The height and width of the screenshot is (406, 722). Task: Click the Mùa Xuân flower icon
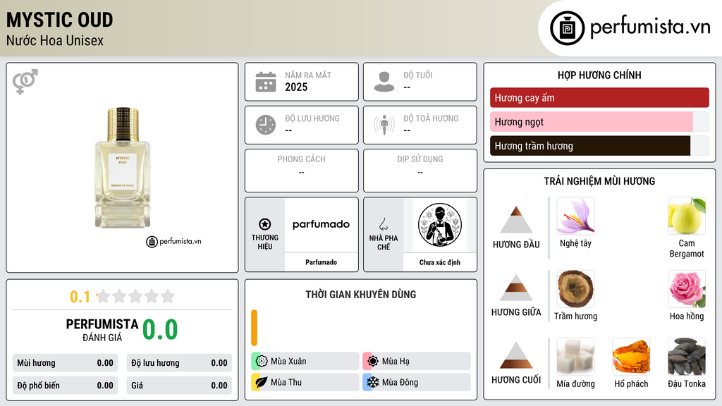262,362
